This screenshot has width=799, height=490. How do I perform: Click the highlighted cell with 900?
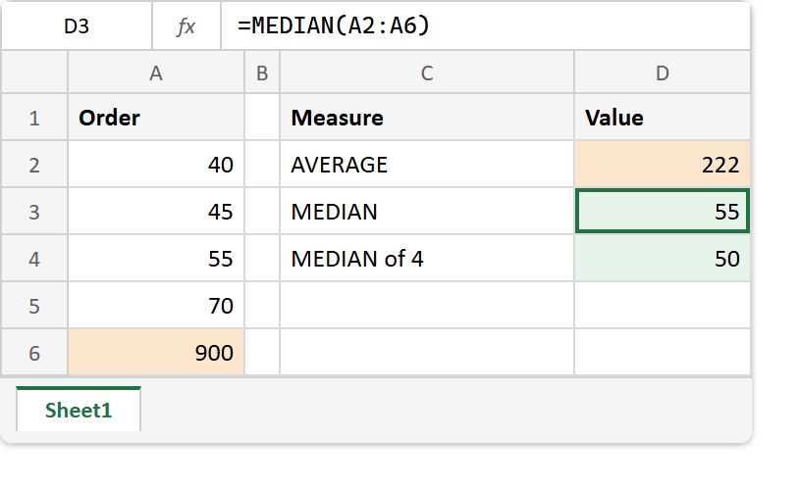156,352
